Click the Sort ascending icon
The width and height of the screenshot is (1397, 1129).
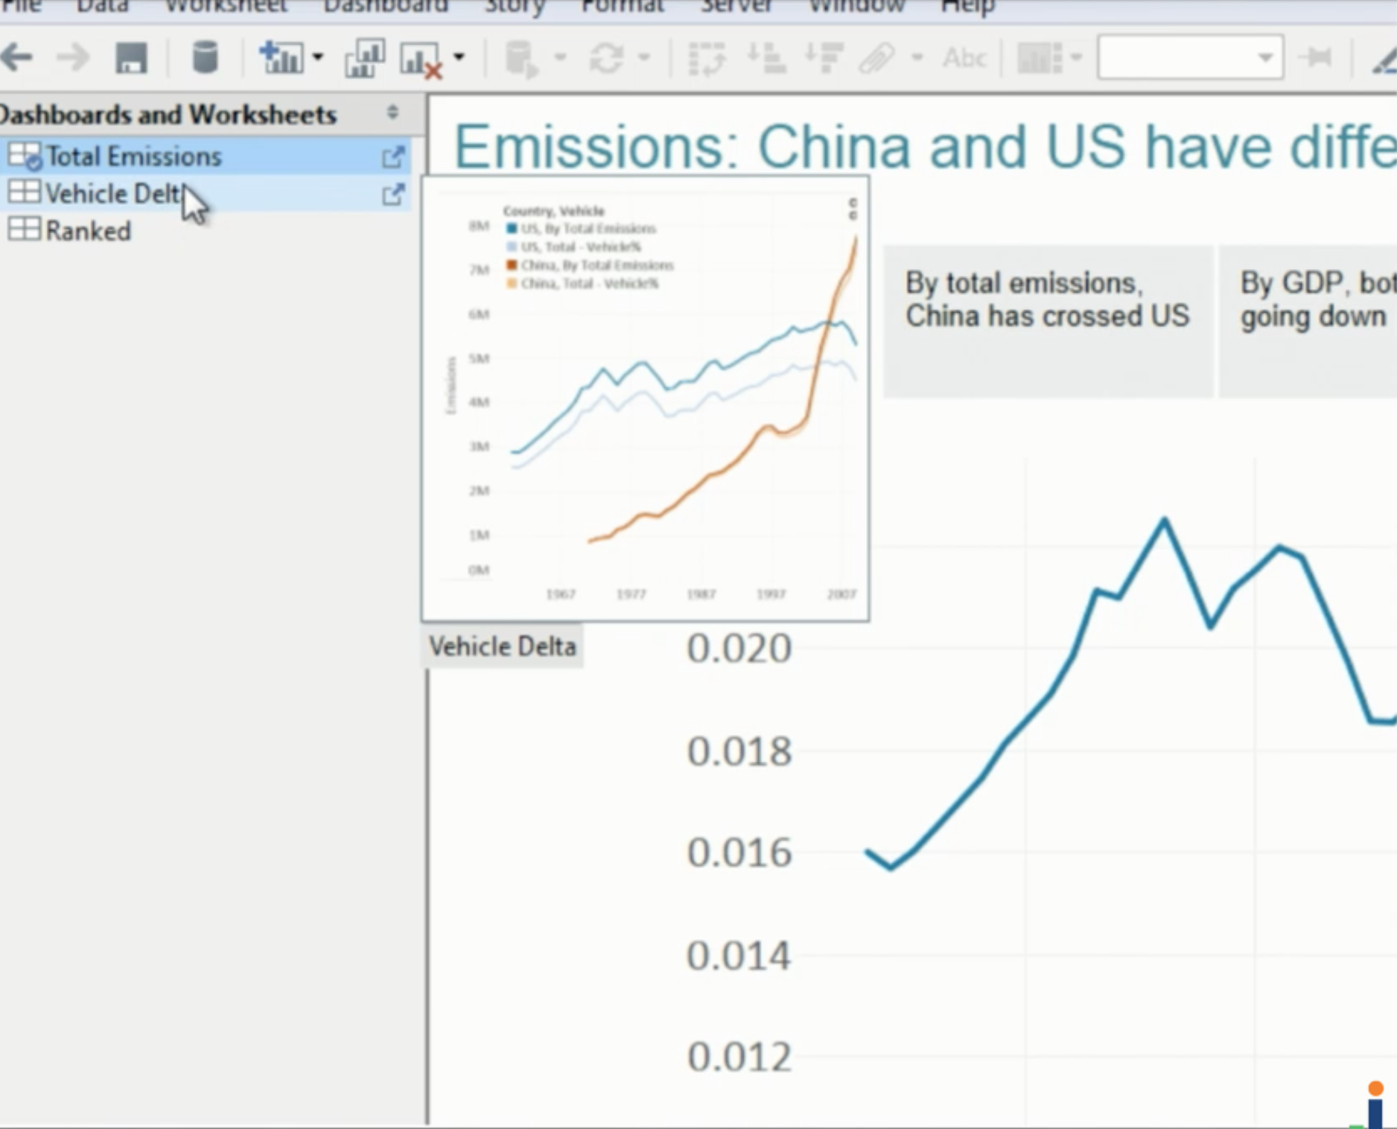point(766,58)
